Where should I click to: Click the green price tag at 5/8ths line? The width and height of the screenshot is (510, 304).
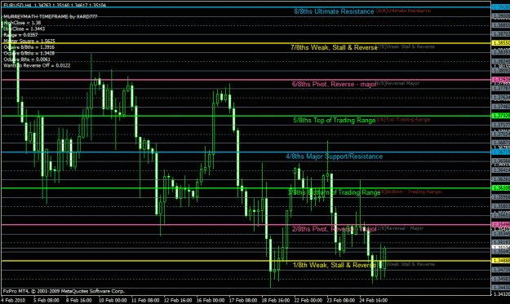point(500,116)
